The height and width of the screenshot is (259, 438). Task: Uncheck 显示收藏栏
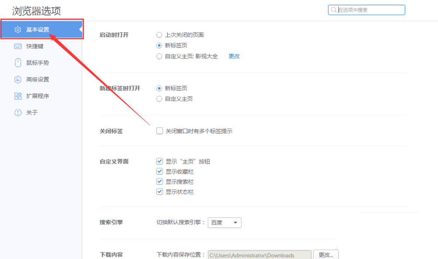pyautogui.click(x=159, y=171)
